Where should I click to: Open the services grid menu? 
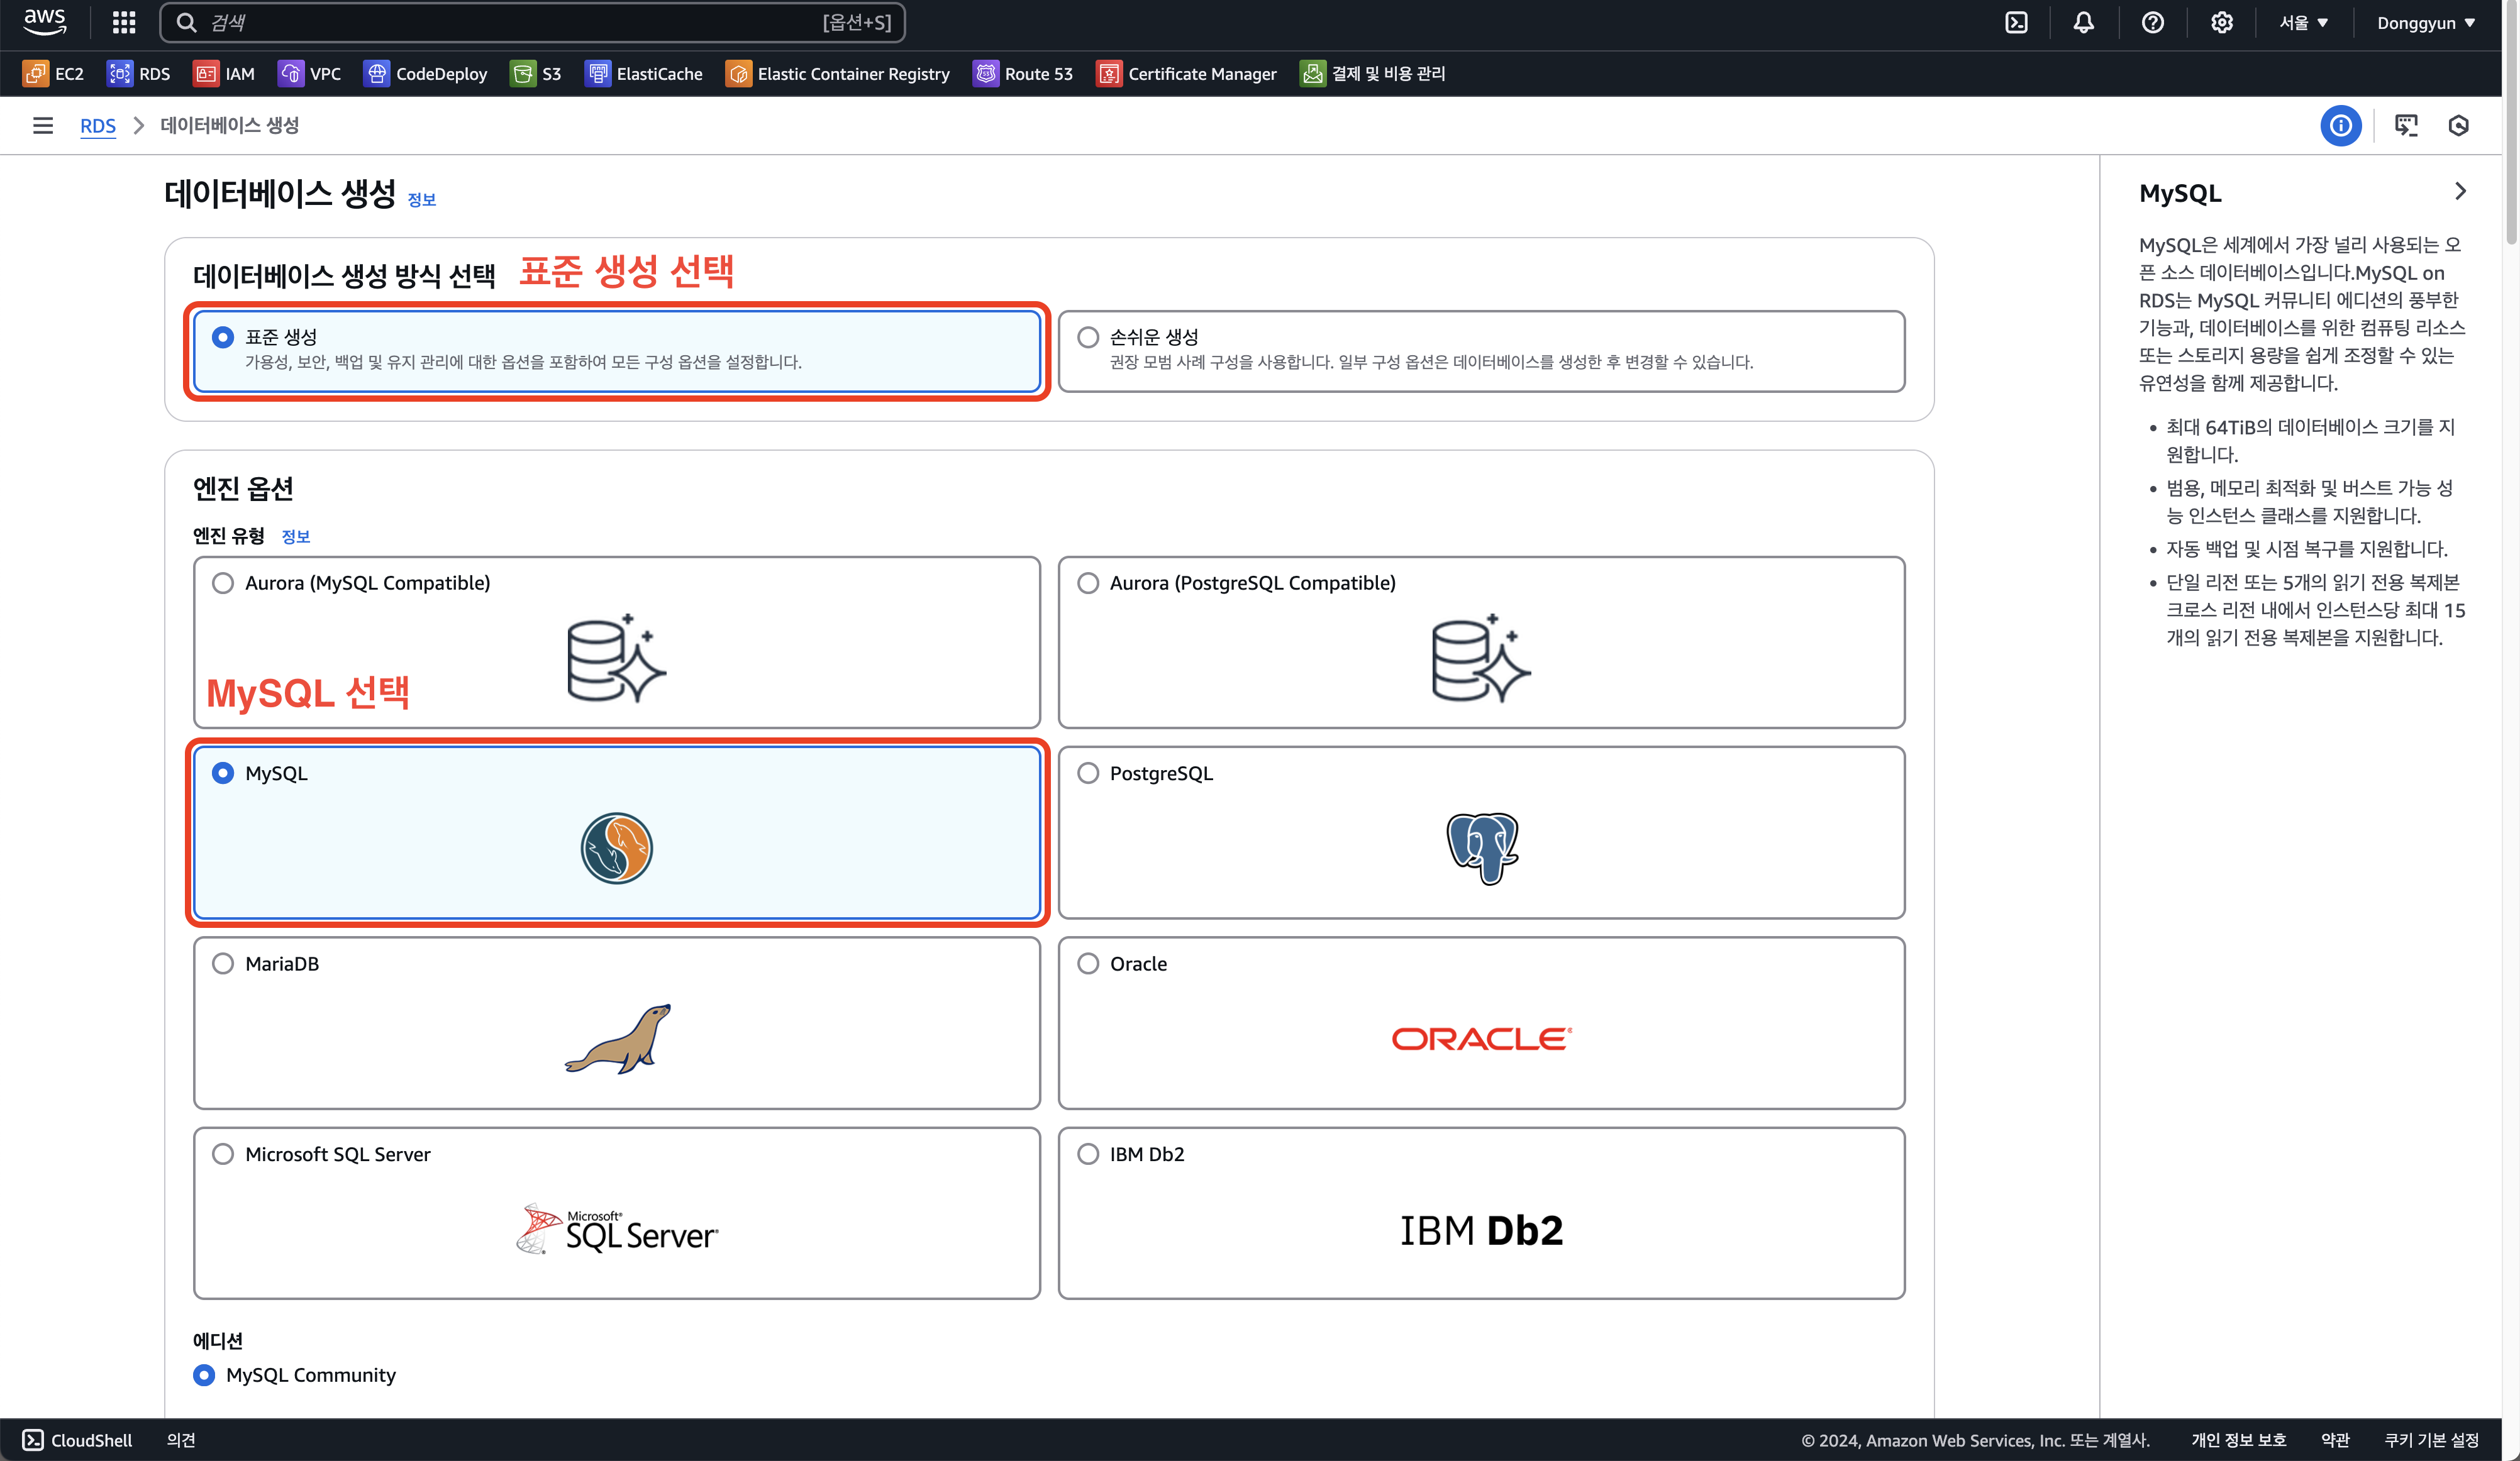pos(124,22)
